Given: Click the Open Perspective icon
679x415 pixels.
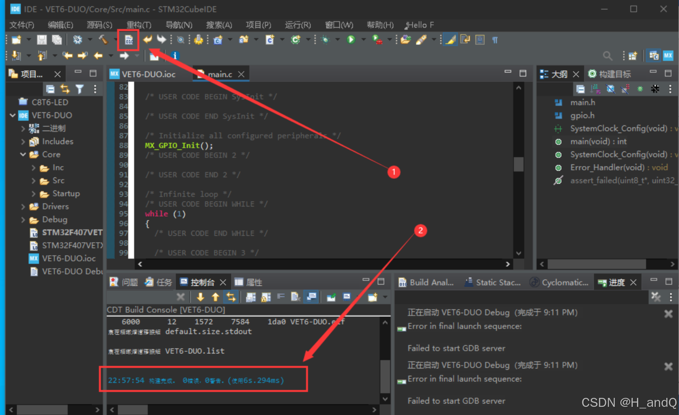Looking at the screenshot, I should 633,55.
